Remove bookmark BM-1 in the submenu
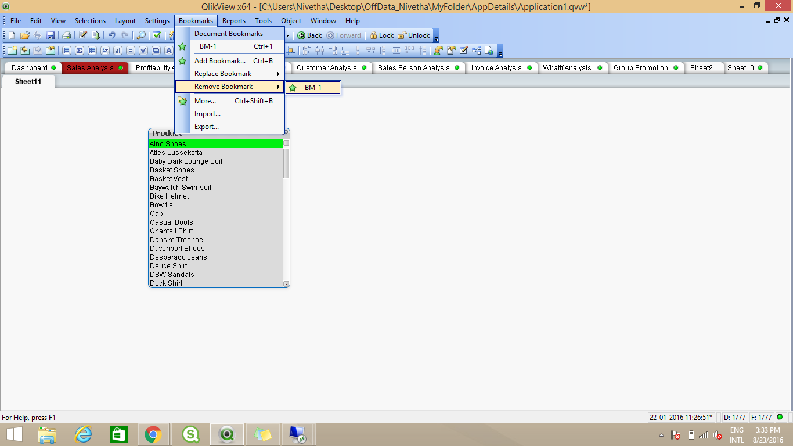This screenshot has height=446, width=793. click(x=313, y=88)
